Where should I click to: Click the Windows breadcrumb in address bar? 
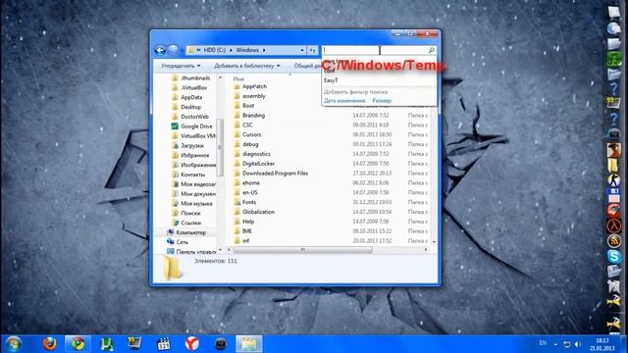tap(247, 50)
